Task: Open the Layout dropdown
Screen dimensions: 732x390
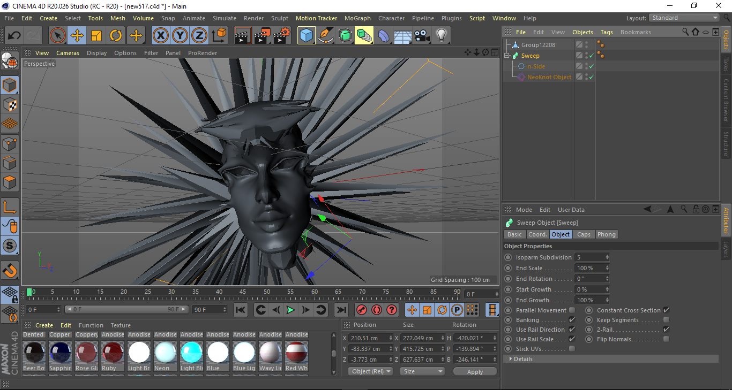Action: pos(684,18)
